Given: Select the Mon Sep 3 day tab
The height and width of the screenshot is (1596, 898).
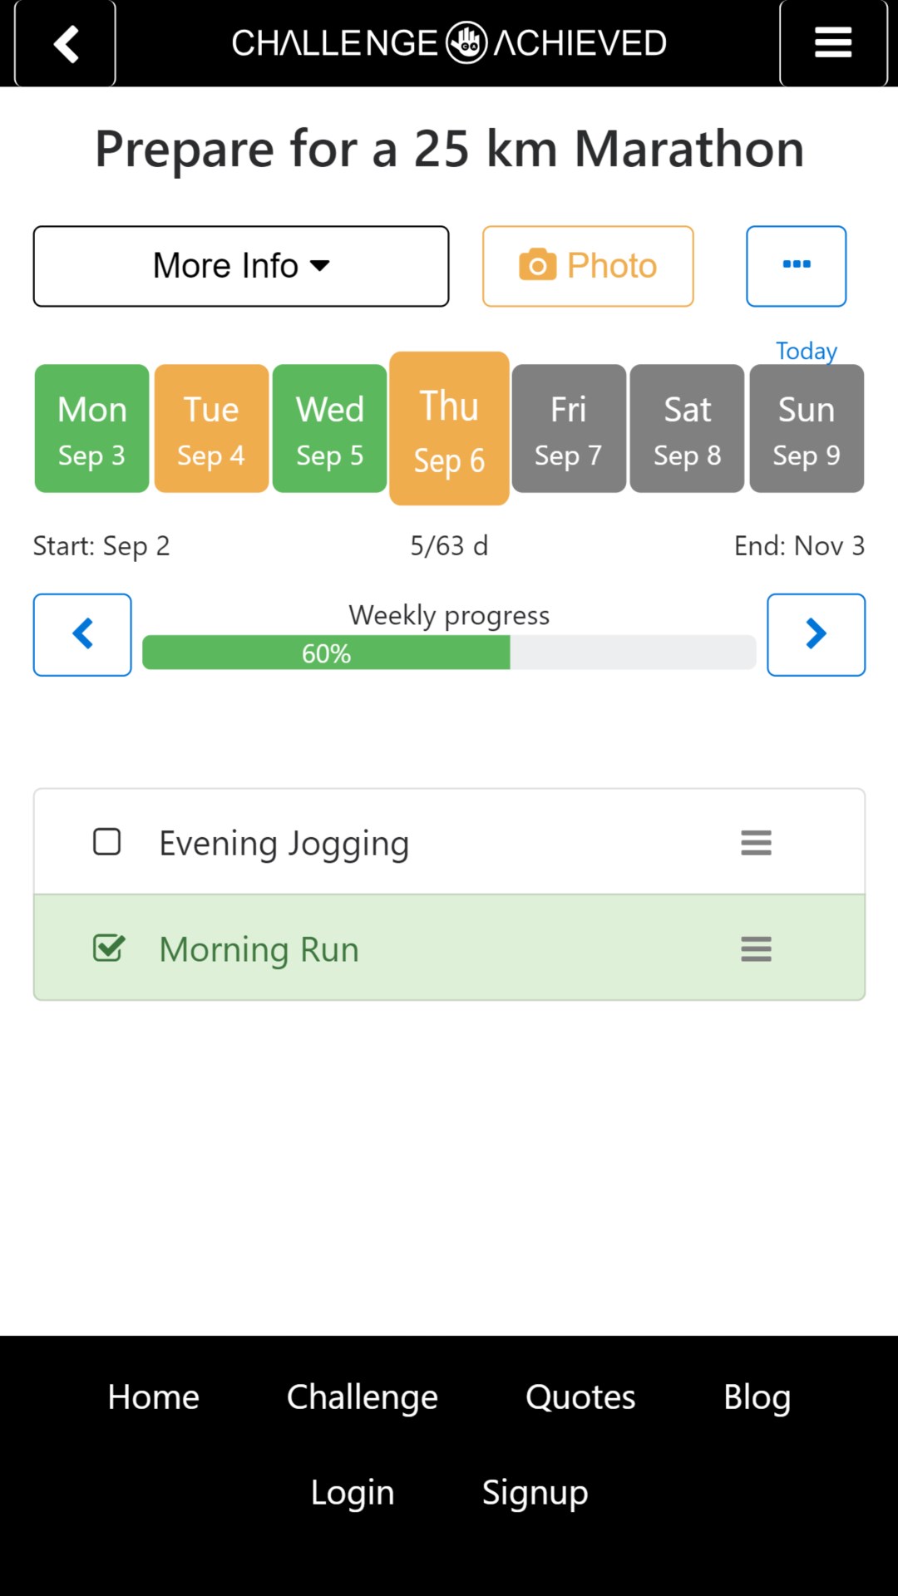Looking at the screenshot, I should click(91, 429).
